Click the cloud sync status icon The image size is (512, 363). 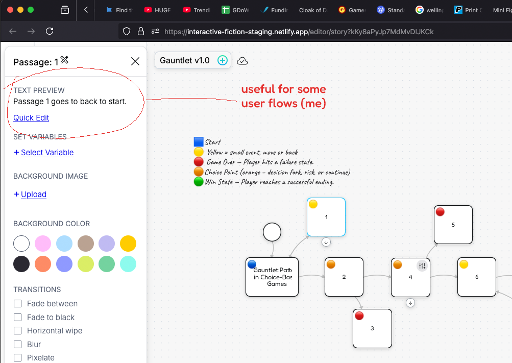tap(242, 61)
